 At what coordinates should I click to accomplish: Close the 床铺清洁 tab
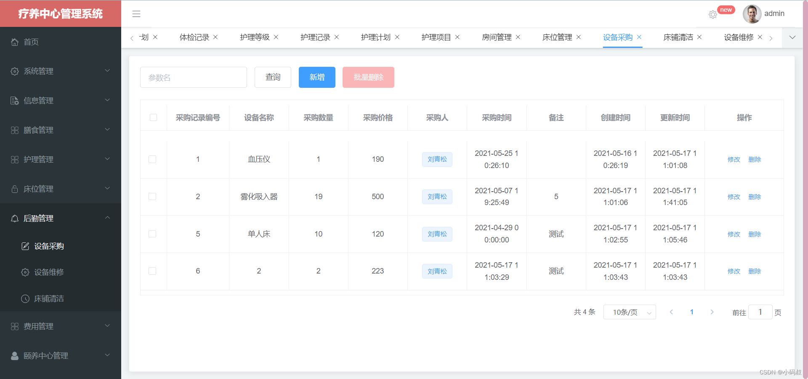(699, 37)
